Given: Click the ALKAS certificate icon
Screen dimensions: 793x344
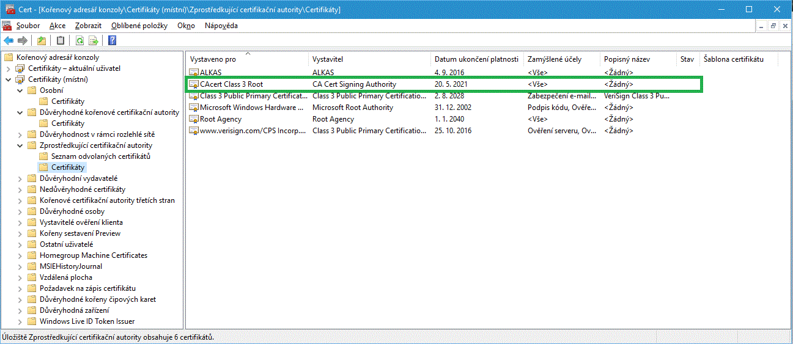Looking at the screenshot, I should click(194, 73).
